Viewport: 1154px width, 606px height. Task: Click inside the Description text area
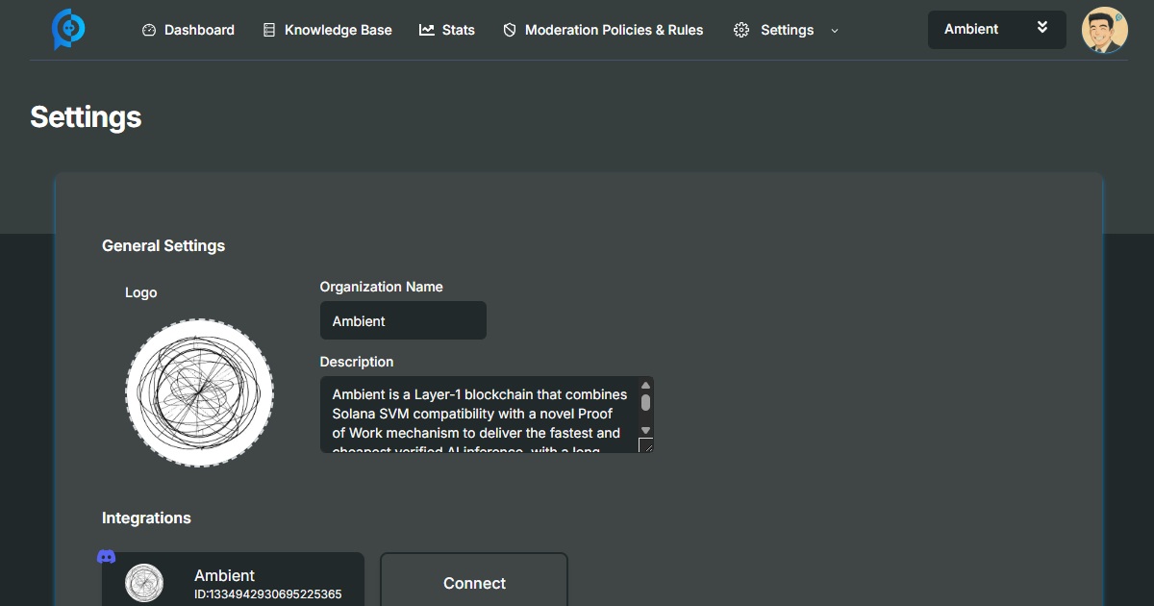pyautogui.click(x=478, y=415)
